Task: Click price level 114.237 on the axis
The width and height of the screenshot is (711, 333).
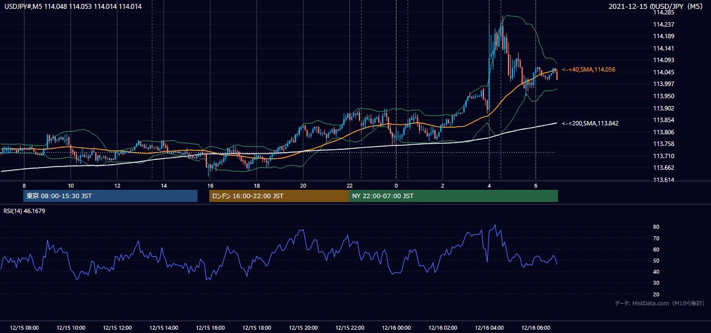Action: (x=664, y=24)
